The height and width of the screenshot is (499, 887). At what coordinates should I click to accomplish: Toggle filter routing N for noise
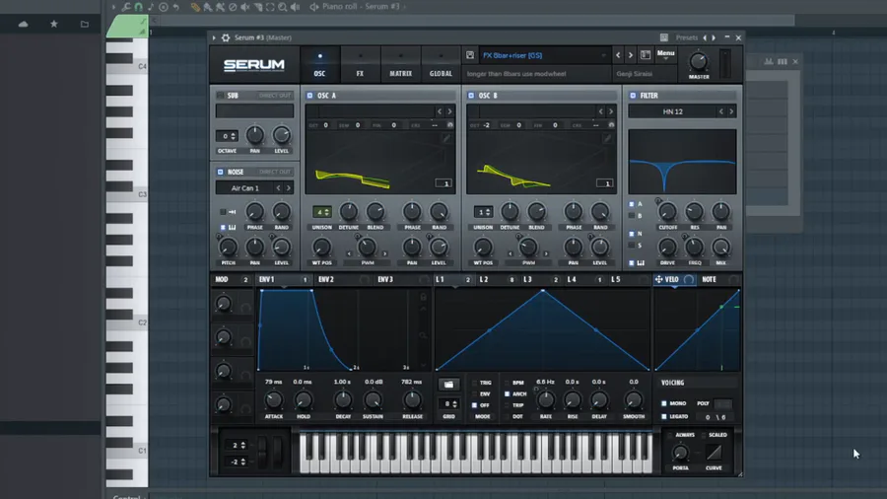[x=632, y=234]
